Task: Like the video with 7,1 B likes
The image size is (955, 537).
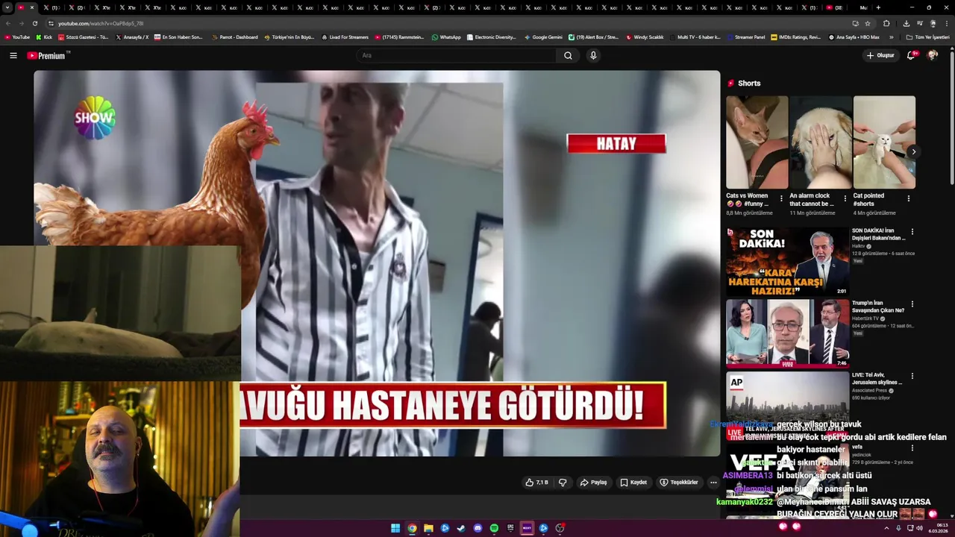Action: click(x=536, y=483)
